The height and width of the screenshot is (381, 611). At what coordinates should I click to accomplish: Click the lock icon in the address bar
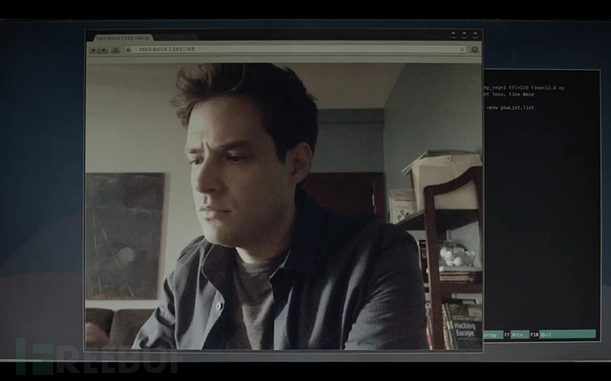pos(129,50)
